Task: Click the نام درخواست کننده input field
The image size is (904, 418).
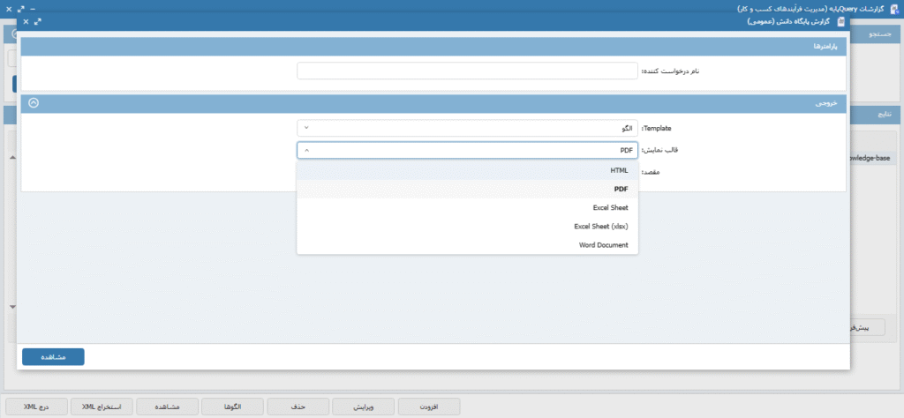Action: (x=467, y=71)
